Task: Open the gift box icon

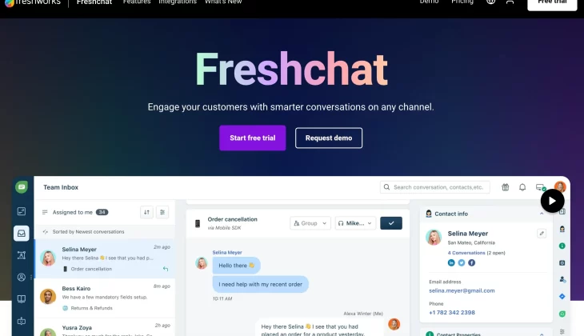Action: [x=505, y=187]
